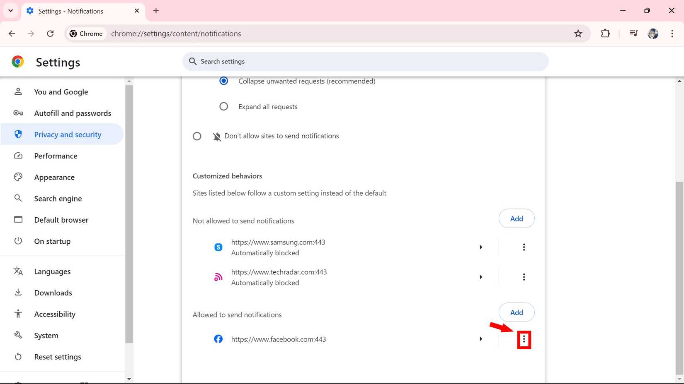The image size is (684, 384).
Task: Reload the current page
Action: pos(50,34)
